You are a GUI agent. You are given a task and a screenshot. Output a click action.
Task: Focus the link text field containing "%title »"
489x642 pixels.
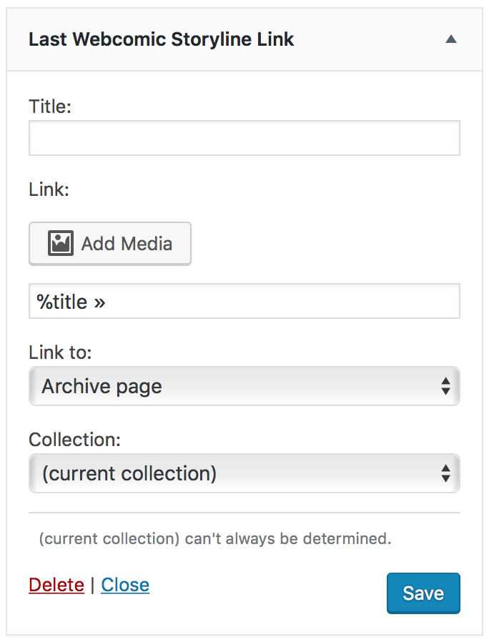(x=244, y=302)
